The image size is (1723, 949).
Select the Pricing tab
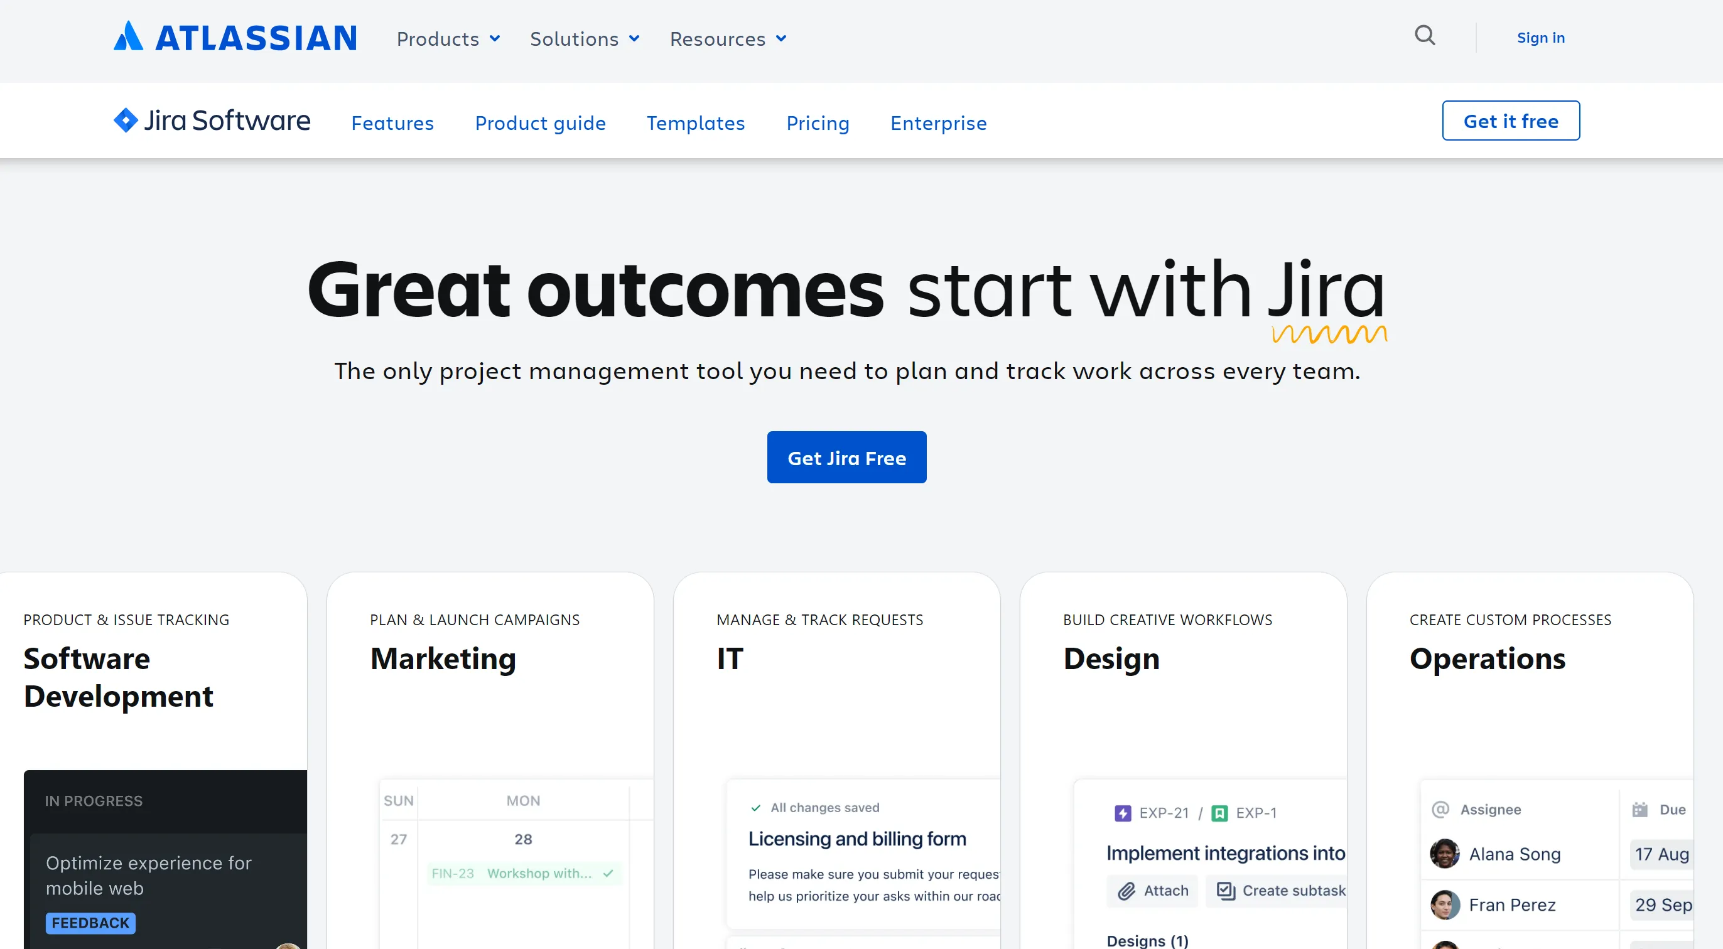(x=818, y=122)
